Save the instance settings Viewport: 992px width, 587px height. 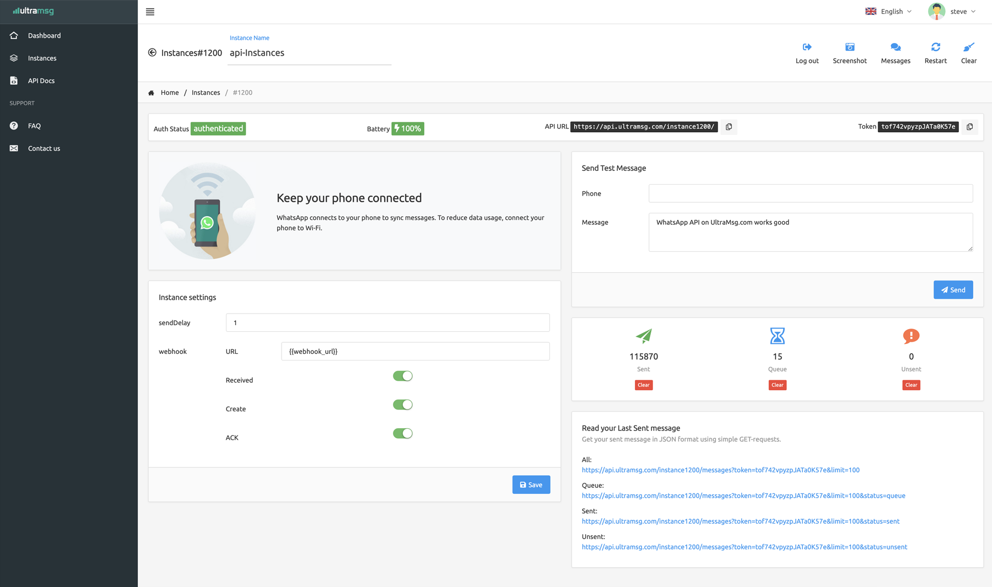click(x=531, y=484)
